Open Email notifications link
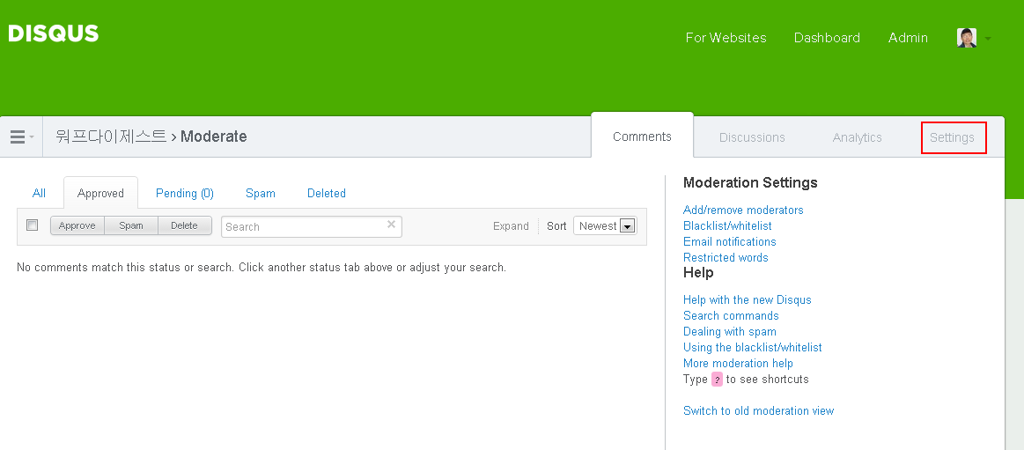1024x450 pixels. [x=729, y=241]
